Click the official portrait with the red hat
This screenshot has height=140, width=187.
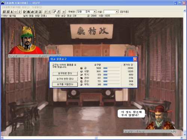(160, 118)
